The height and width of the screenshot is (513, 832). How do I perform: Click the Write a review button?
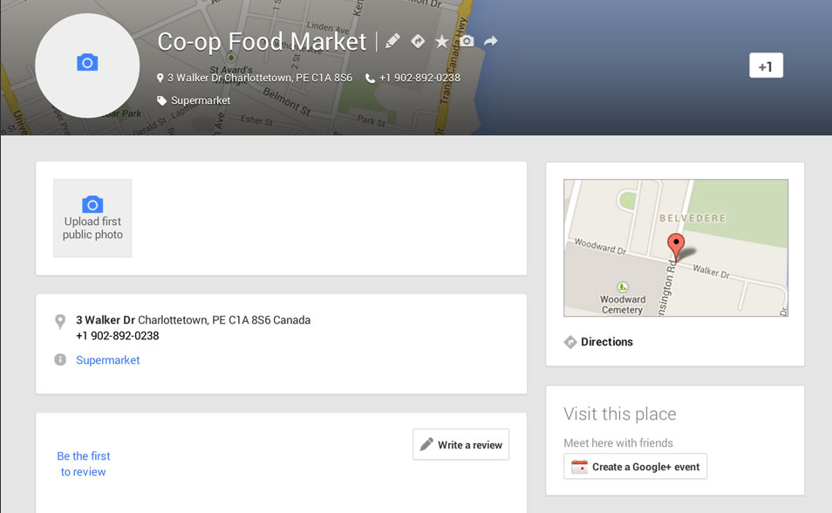(460, 445)
